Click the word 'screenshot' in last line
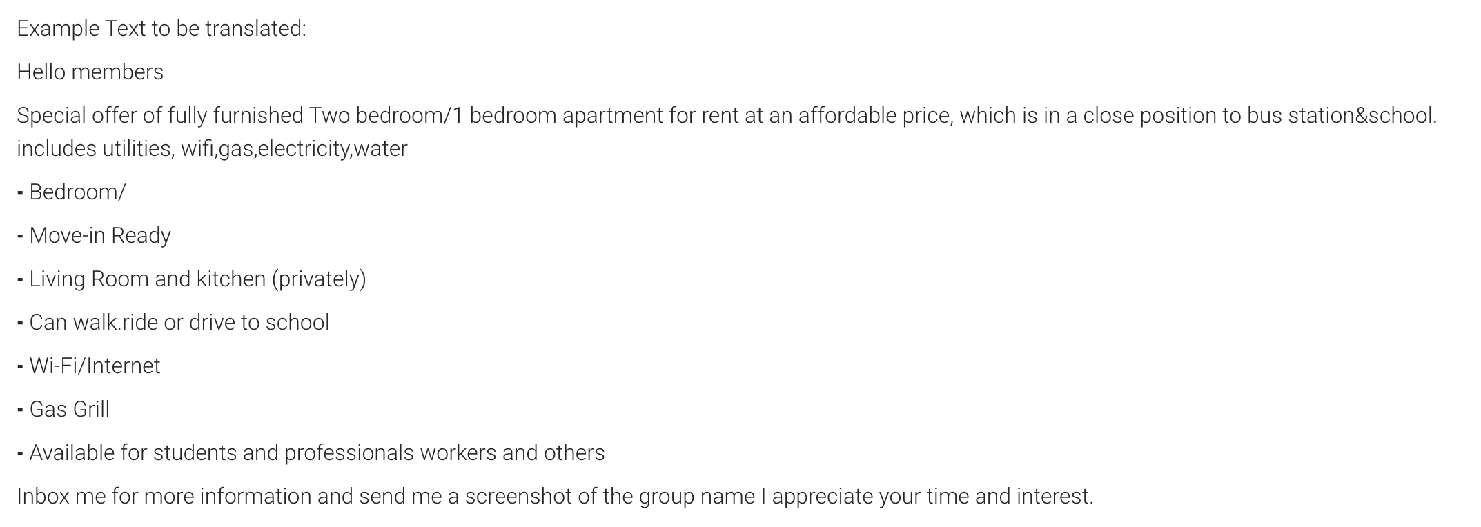The height and width of the screenshot is (527, 1481). point(518,497)
